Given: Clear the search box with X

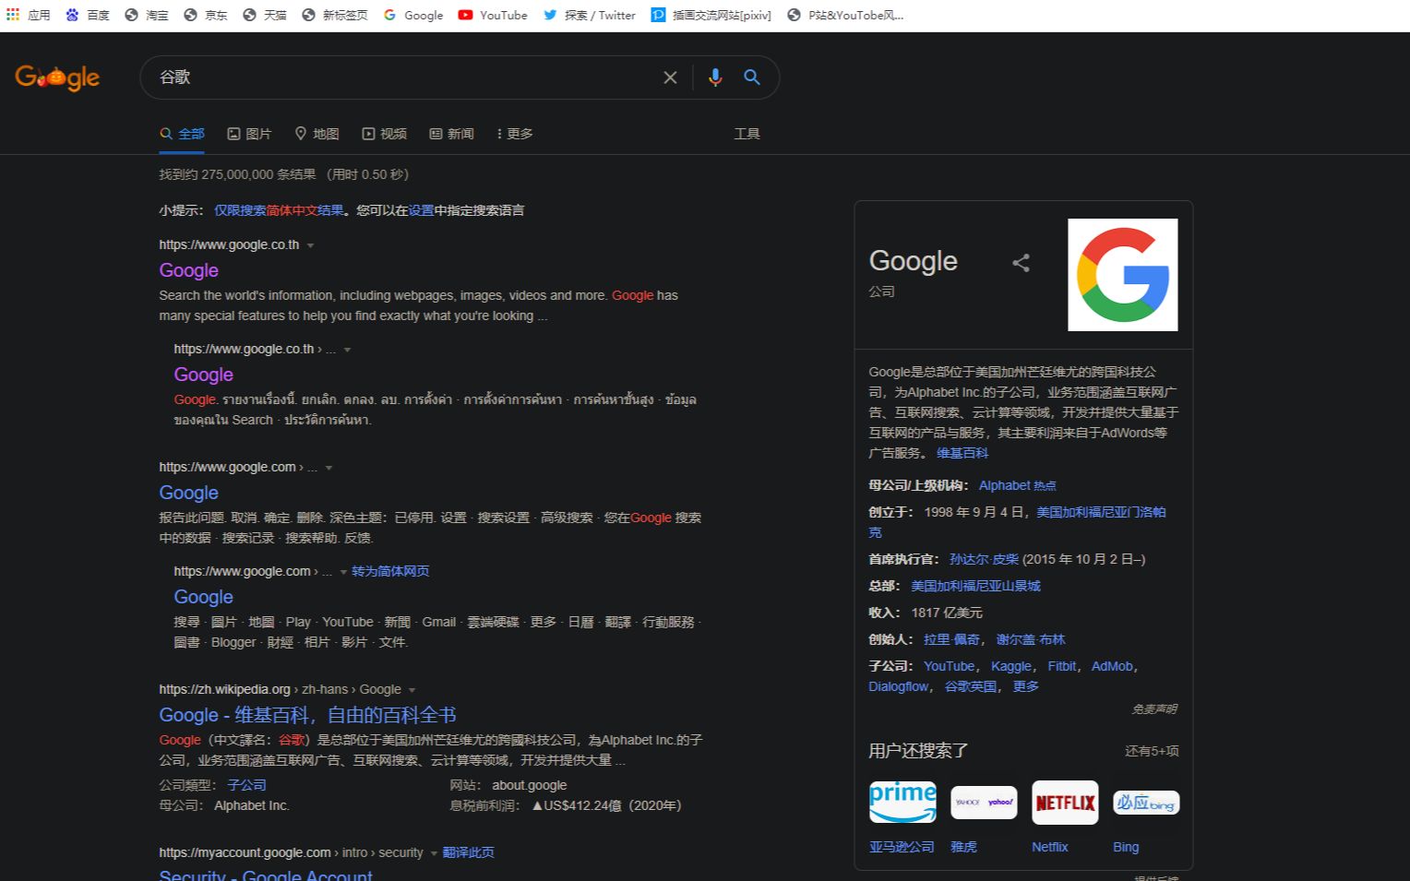Looking at the screenshot, I should click(671, 77).
